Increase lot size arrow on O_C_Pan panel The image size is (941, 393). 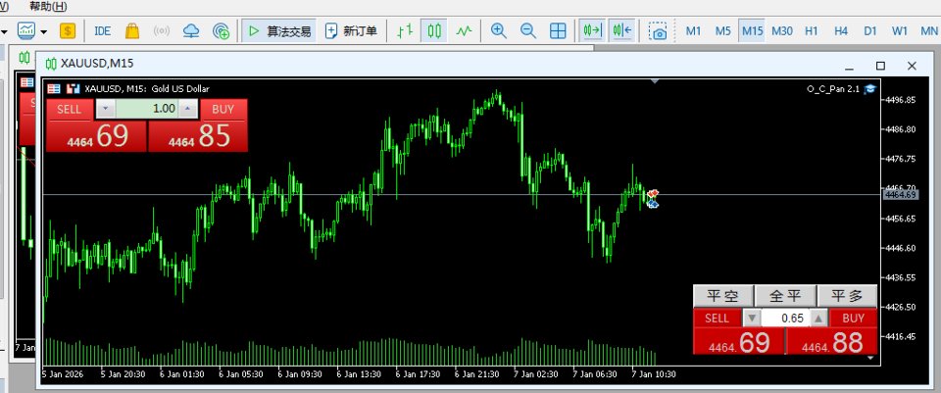(819, 318)
